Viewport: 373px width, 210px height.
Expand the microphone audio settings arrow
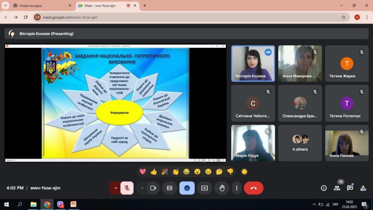[x=116, y=188]
